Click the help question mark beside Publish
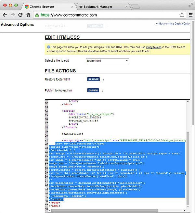The width and height of the screenshot is (195, 213). pyautogui.click(x=102, y=91)
